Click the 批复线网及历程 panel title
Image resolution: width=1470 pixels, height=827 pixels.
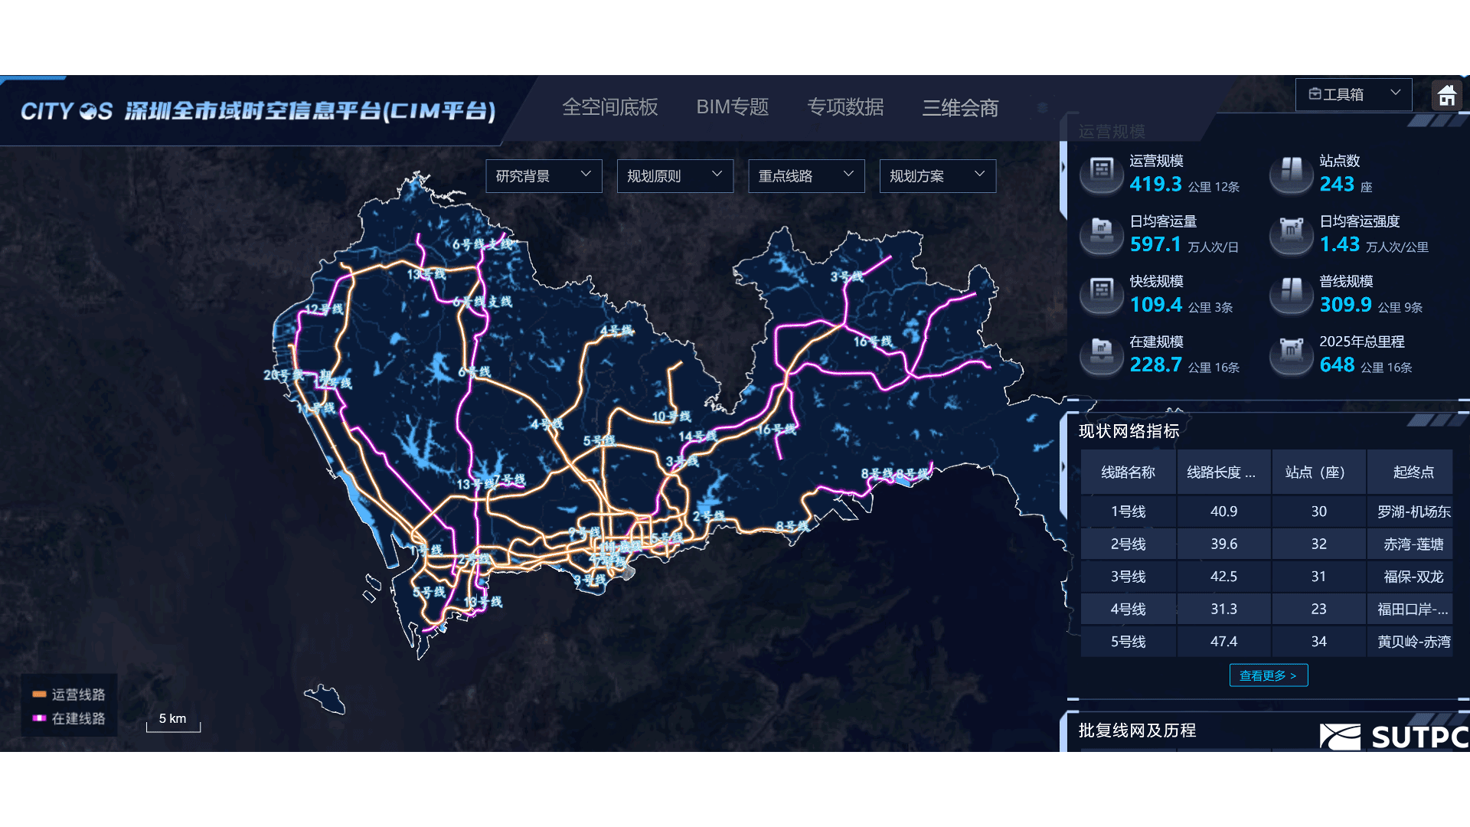[1137, 731]
